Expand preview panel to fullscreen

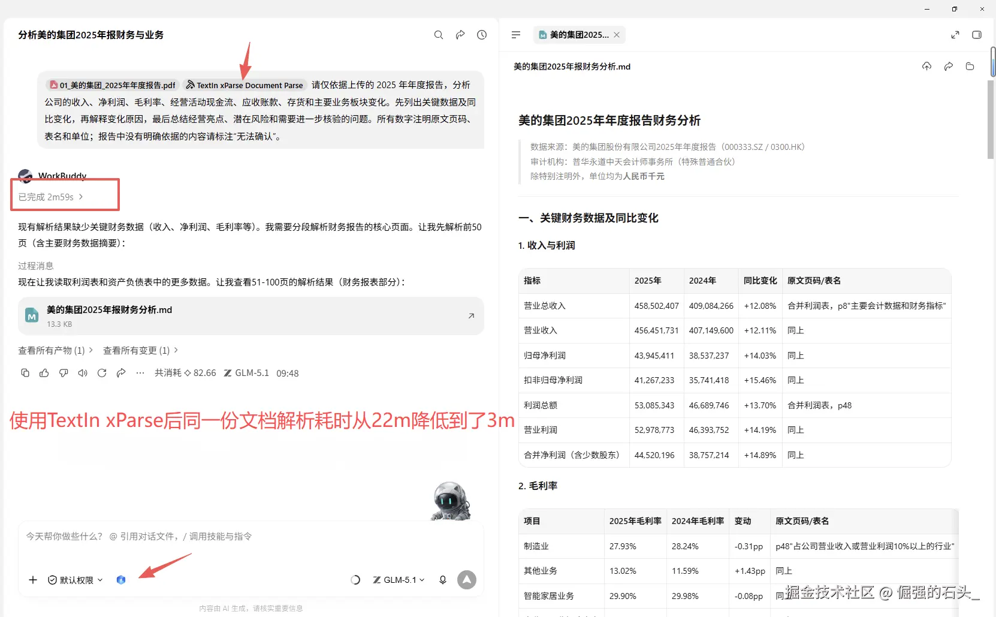point(955,35)
